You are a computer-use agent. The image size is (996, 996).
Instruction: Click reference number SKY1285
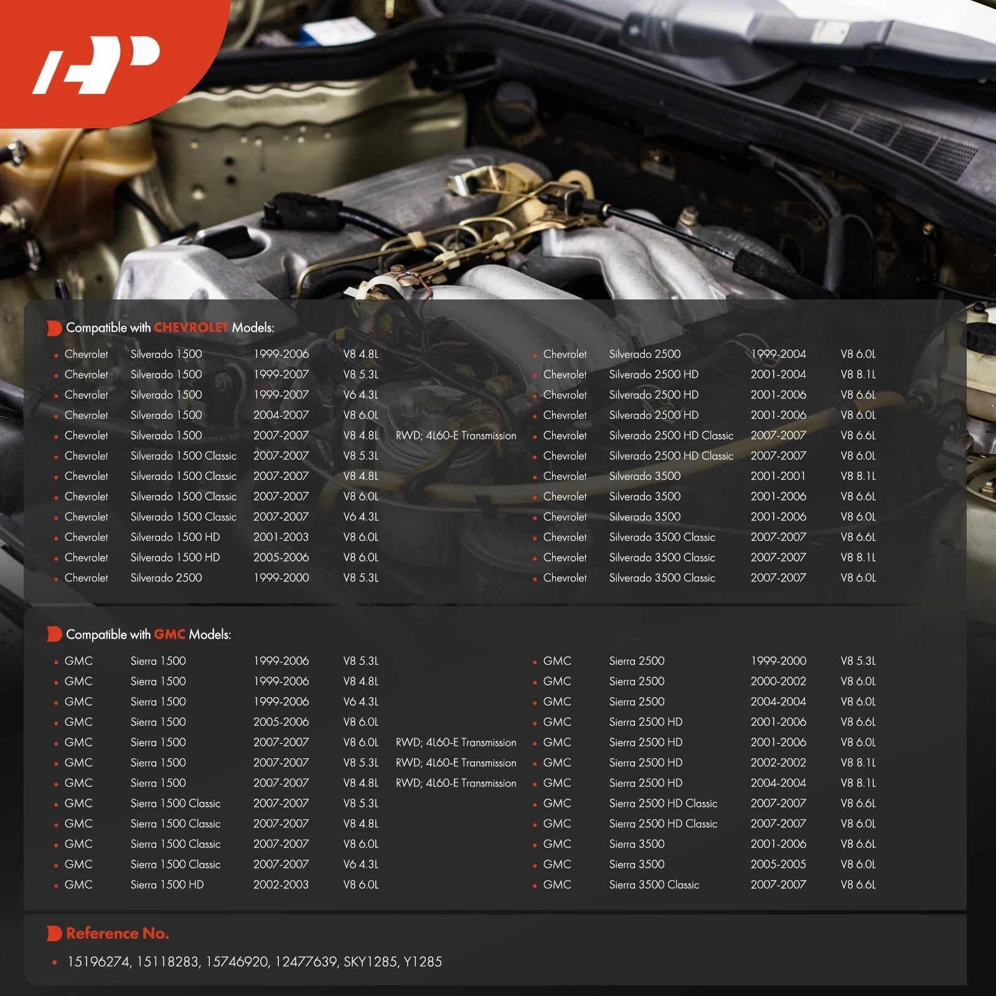(370, 962)
